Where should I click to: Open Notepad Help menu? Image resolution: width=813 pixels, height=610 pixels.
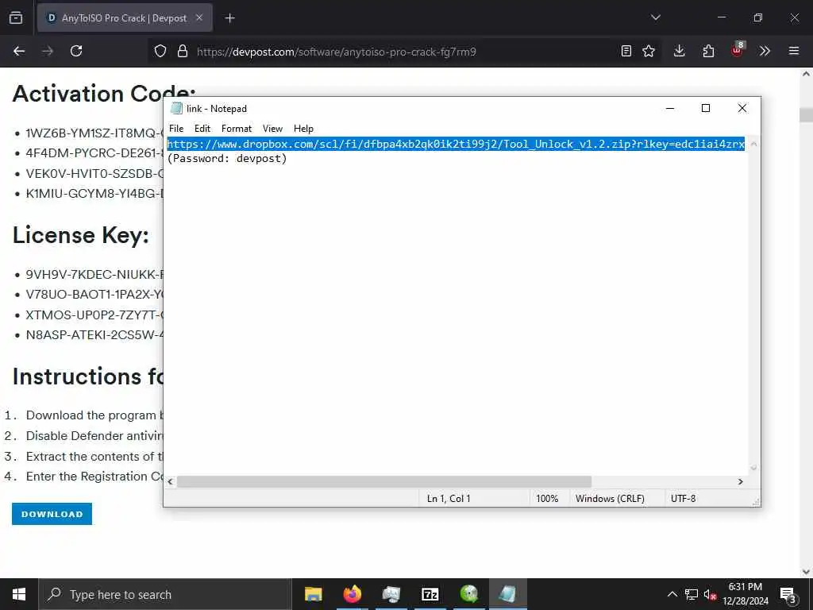pyautogui.click(x=303, y=129)
